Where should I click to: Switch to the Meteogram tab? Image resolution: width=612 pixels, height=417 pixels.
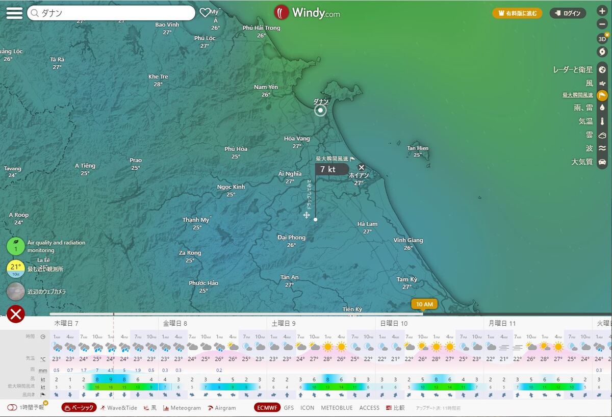coord(182,408)
